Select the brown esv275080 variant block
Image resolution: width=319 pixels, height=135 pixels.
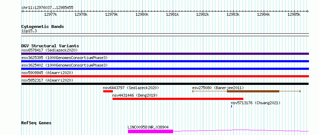(253, 91)
